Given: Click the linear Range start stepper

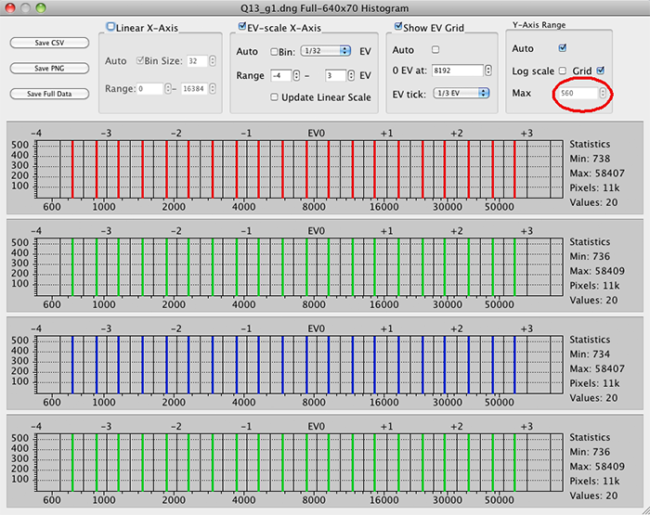Looking at the screenshot, I should (x=168, y=89).
